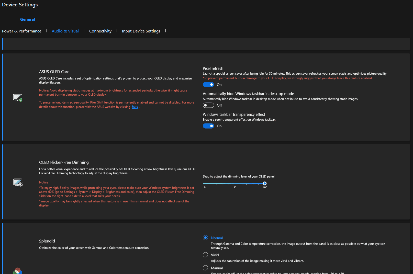Go to the Connectivity section
Viewport: 413px width, 274px height.
[x=100, y=31]
